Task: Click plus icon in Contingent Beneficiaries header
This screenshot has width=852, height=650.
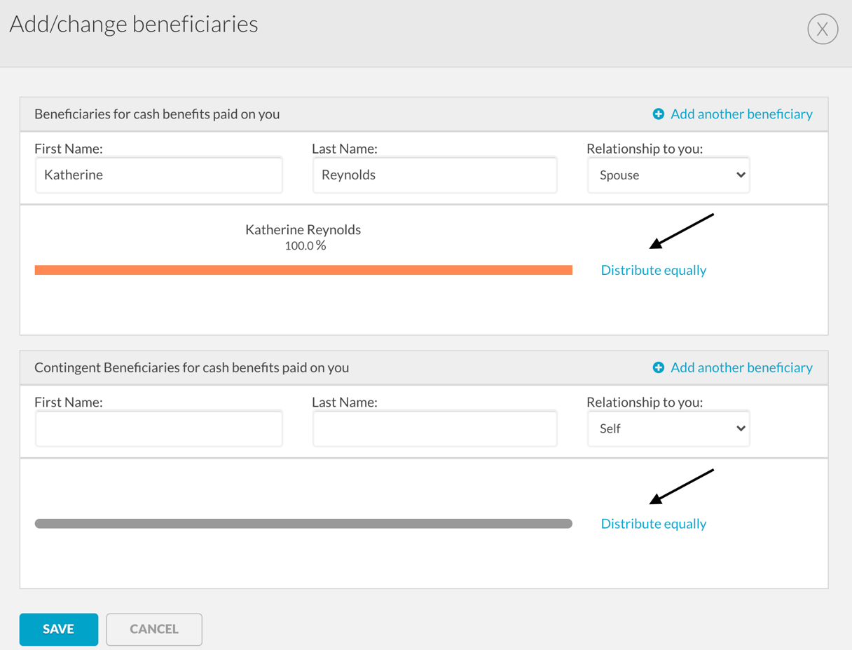Action: [x=658, y=368]
